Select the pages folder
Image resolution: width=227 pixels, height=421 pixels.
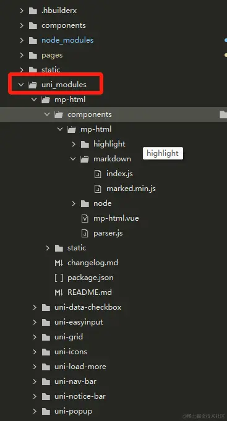pyautogui.click(x=52, y=55)
